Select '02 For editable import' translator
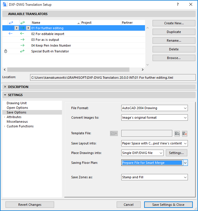 pos(74,34)
